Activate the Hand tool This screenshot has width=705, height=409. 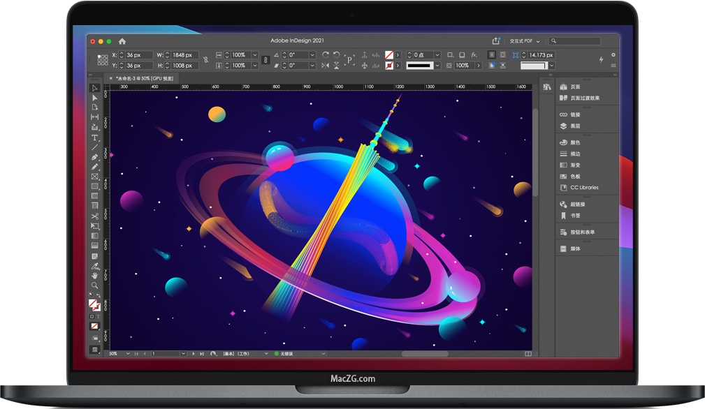coord(95,276)
